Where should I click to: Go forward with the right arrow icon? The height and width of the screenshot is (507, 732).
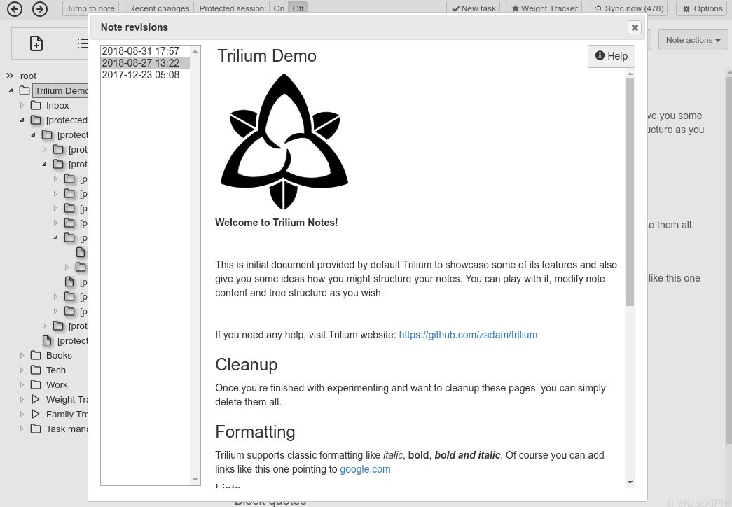(40, 9)
